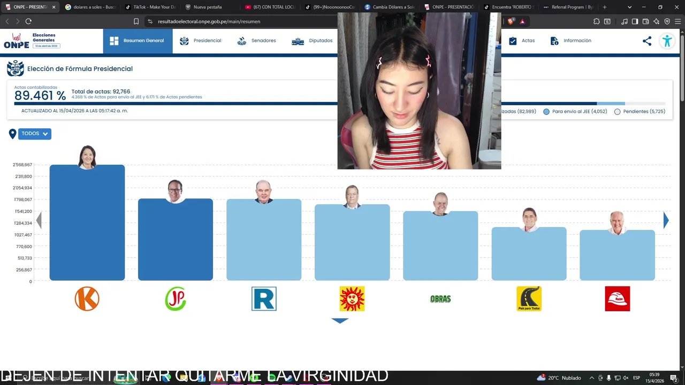Switch to the Referral Program tab
Image resolution: width=685 pixels, height=385 pixels.
[x=568, y=7]
